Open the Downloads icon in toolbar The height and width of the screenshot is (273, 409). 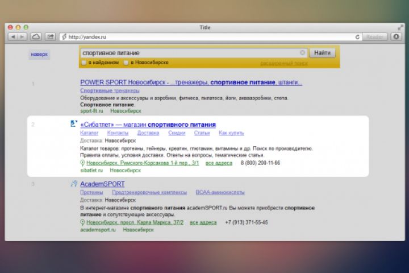[x=397, y=36]
